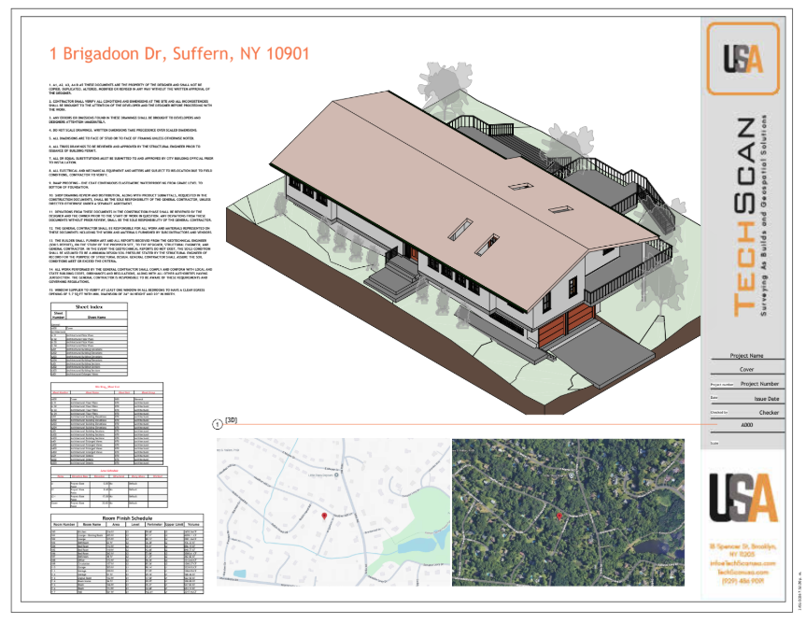Click the A000 sheet number field
Image resolution: width=806 pixels, height=623 pixels.
tap(746, 425)
